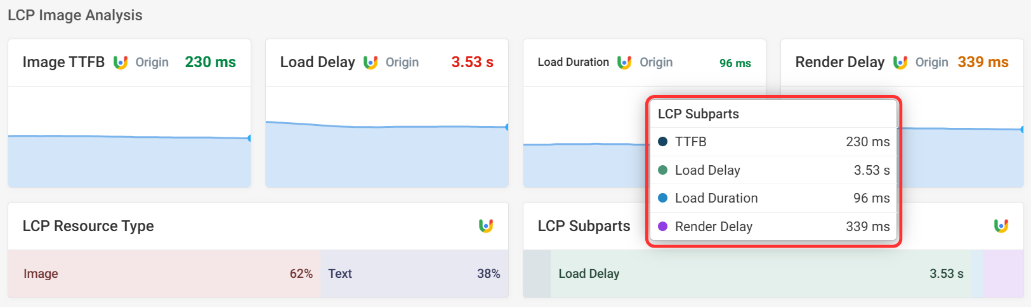Image resolution: width=1031 pixels, height=307 pixels.
Task: Open the Image TTFB card title
Action: 63,62
